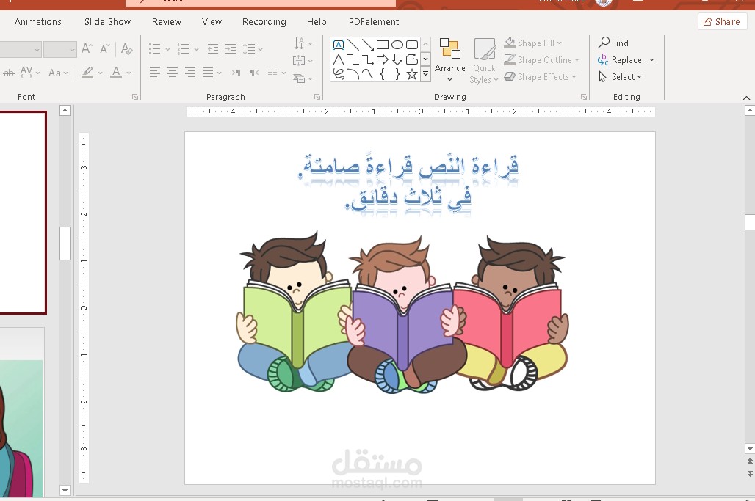The image size is (755, 501).
Task: Open Align Text dropdown
Action: 303,61
